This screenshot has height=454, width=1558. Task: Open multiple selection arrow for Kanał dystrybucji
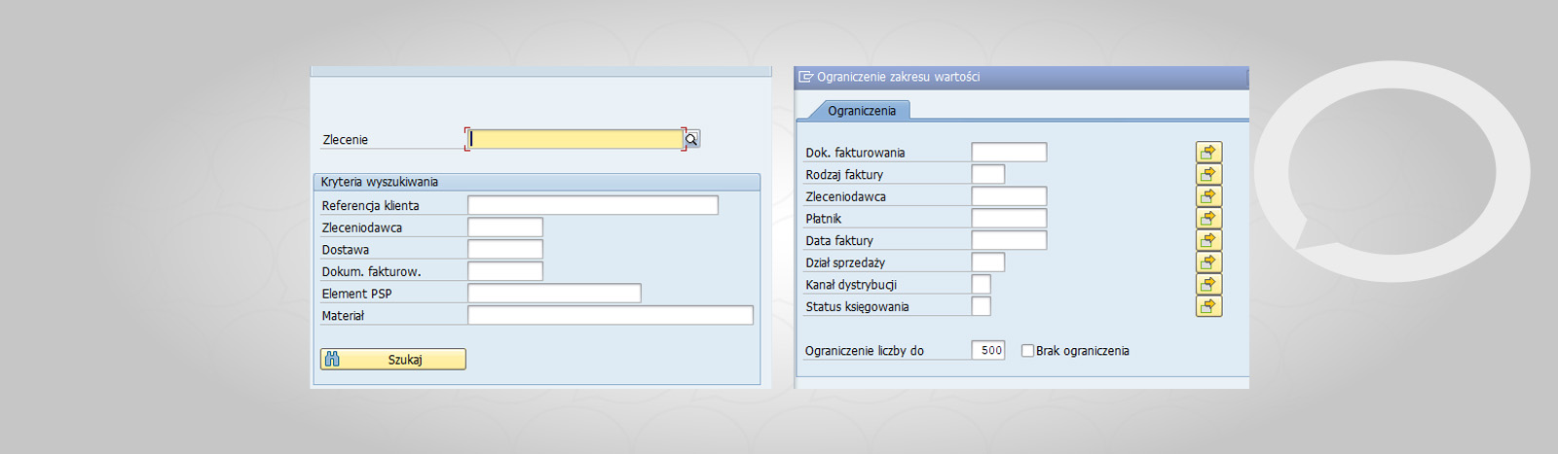coord(1208,284)
